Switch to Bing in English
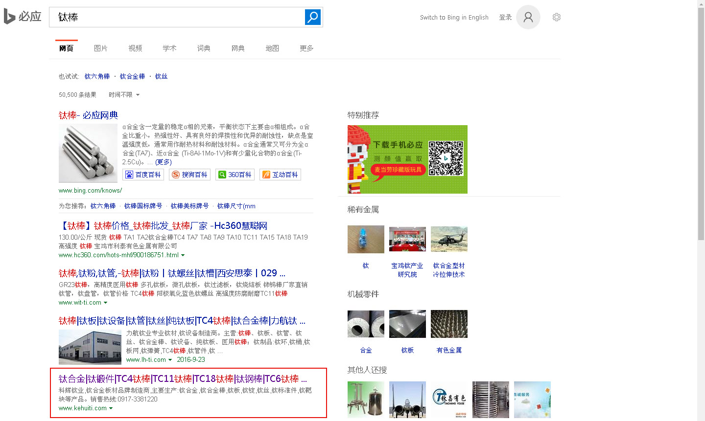This screenshot has width=705, height=421. tap(454, 18)
